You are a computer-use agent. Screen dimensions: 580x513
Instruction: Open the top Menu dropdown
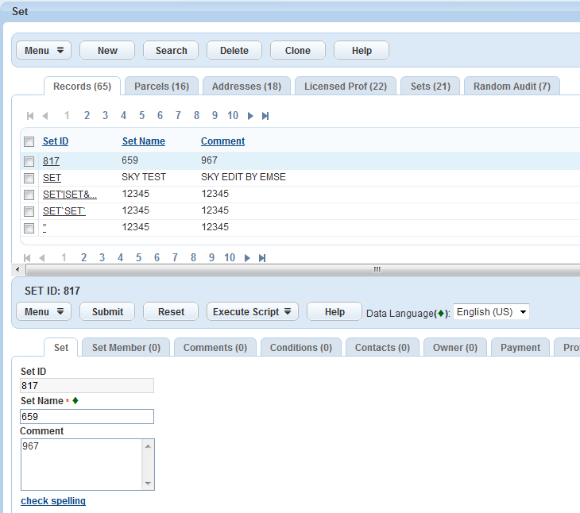[x=44, y=51]
